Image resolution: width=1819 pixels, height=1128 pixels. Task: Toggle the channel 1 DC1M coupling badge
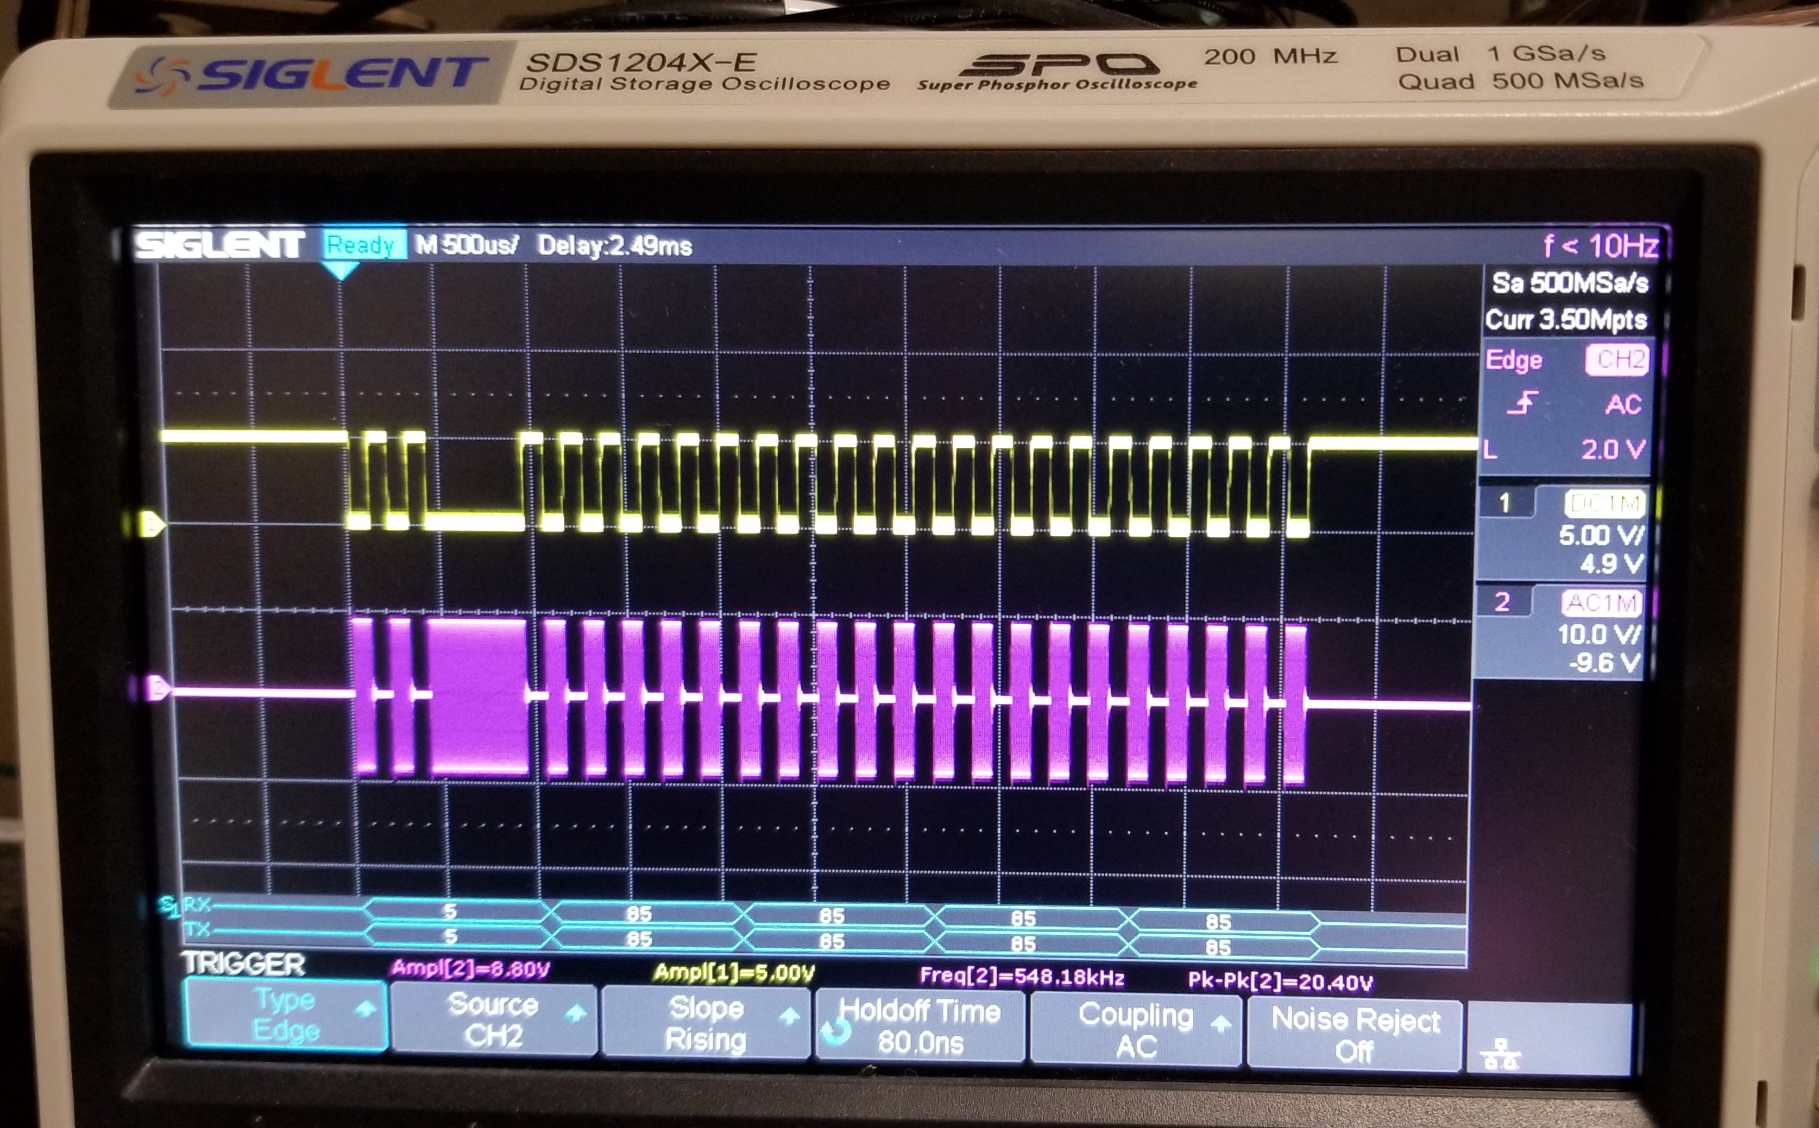click(1605, 504)
